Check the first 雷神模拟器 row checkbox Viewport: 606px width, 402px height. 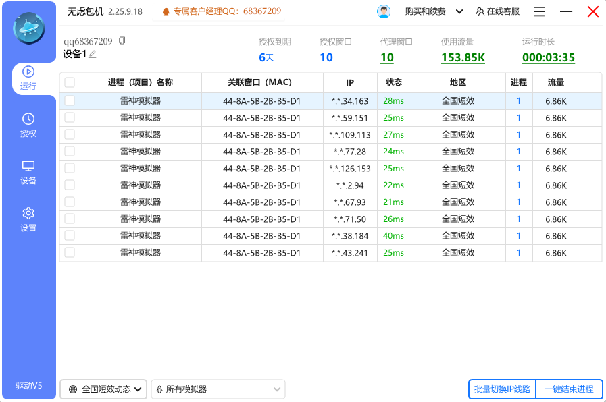[x=70, y=100]
